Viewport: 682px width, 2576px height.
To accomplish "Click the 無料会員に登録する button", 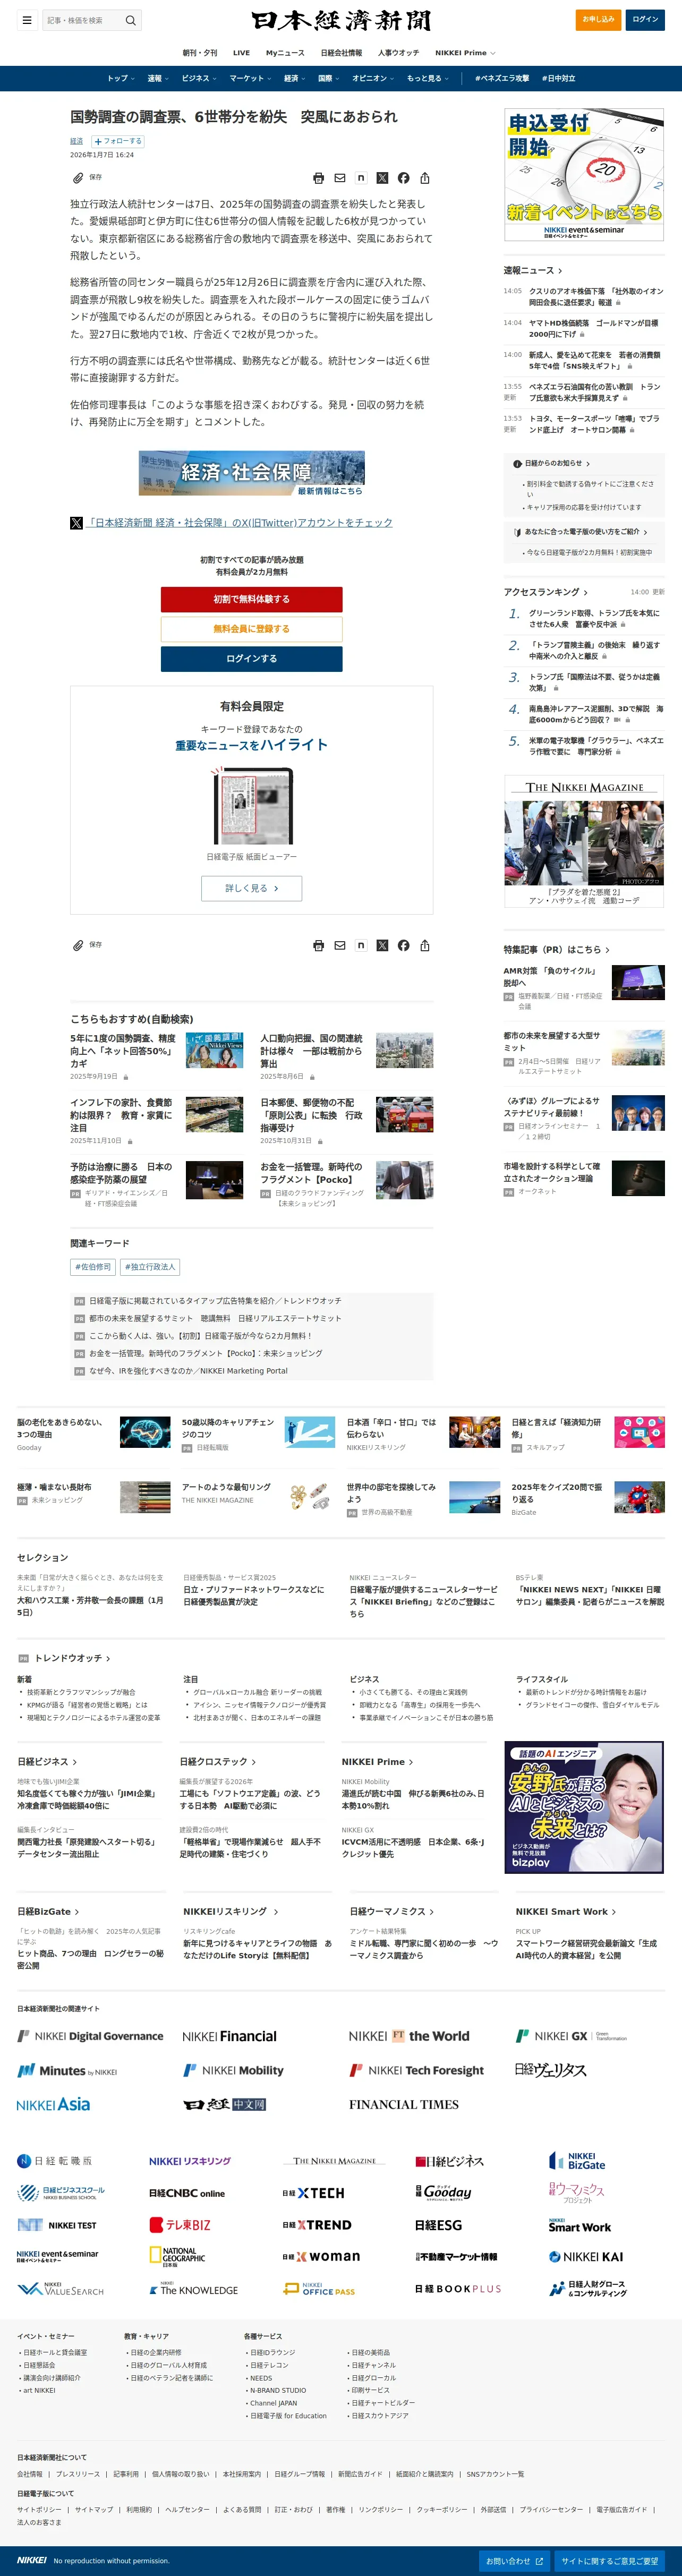I will tap(251, 629).
